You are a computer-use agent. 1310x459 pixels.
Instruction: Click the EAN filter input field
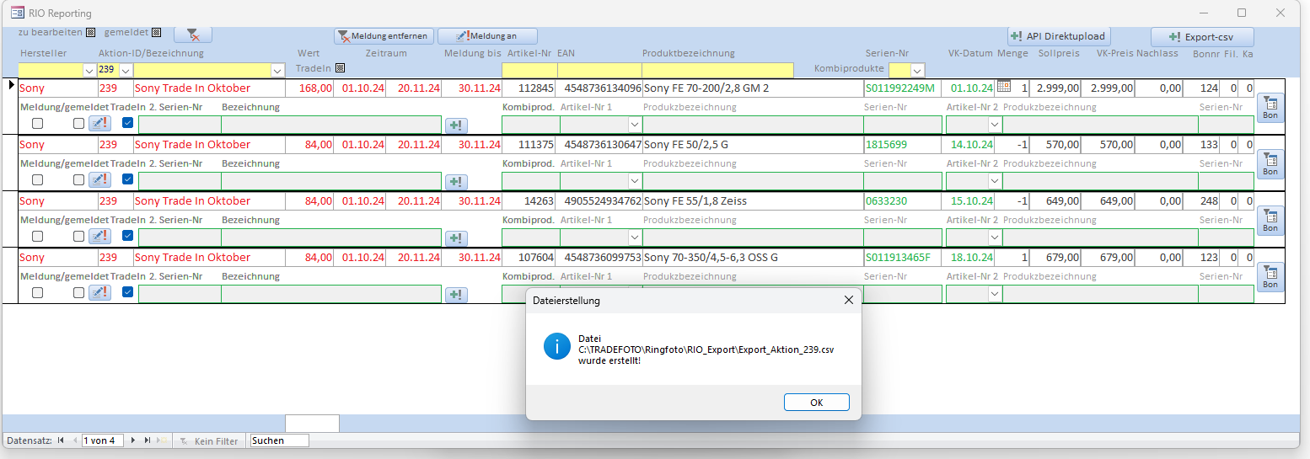pos(599,70)
